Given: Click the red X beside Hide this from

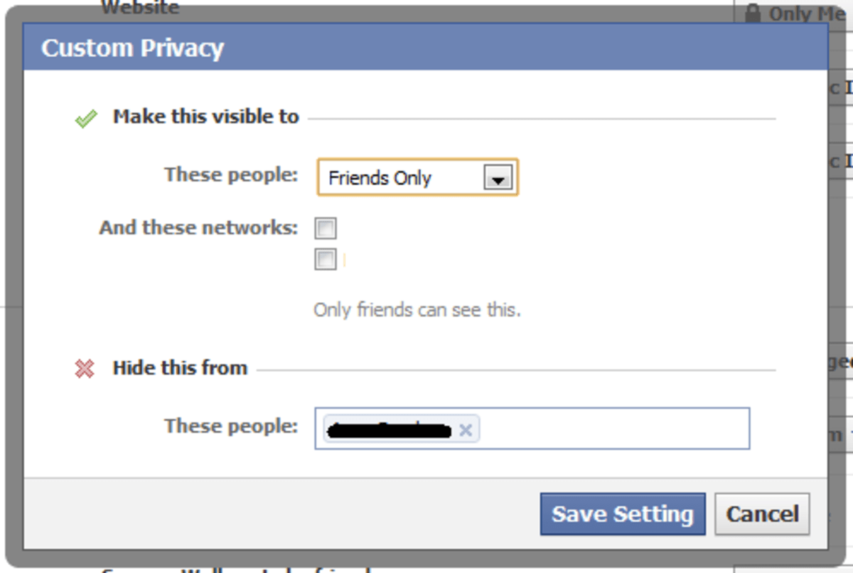Looking at the screenshot, I should pos(85,368).
